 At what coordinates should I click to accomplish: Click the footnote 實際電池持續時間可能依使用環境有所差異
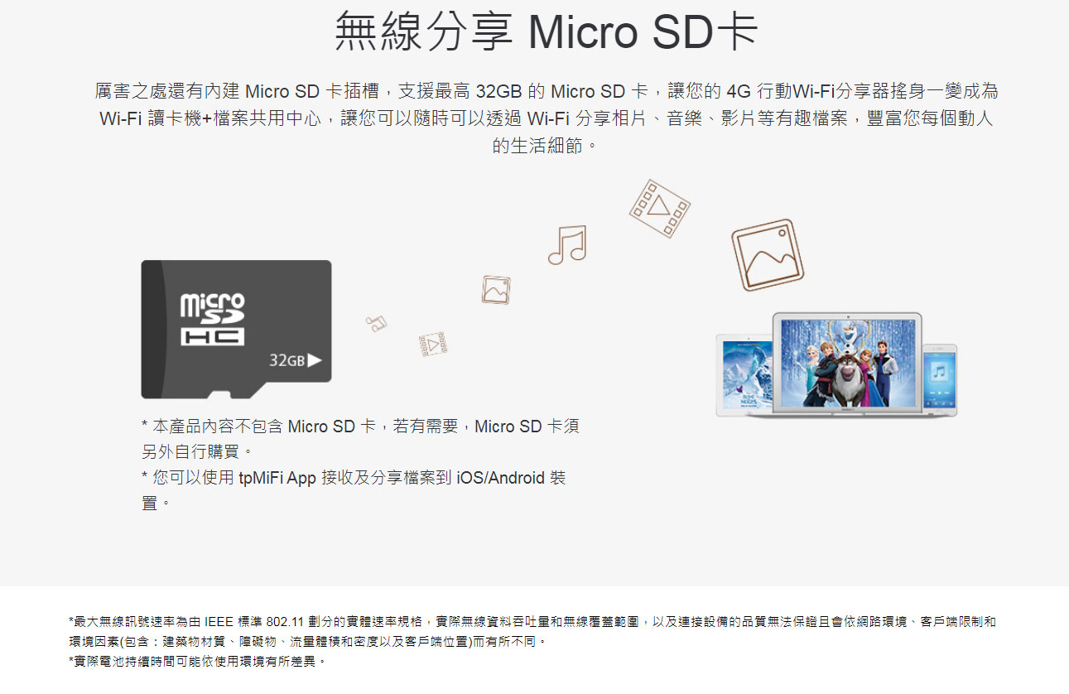coord(197,661)
